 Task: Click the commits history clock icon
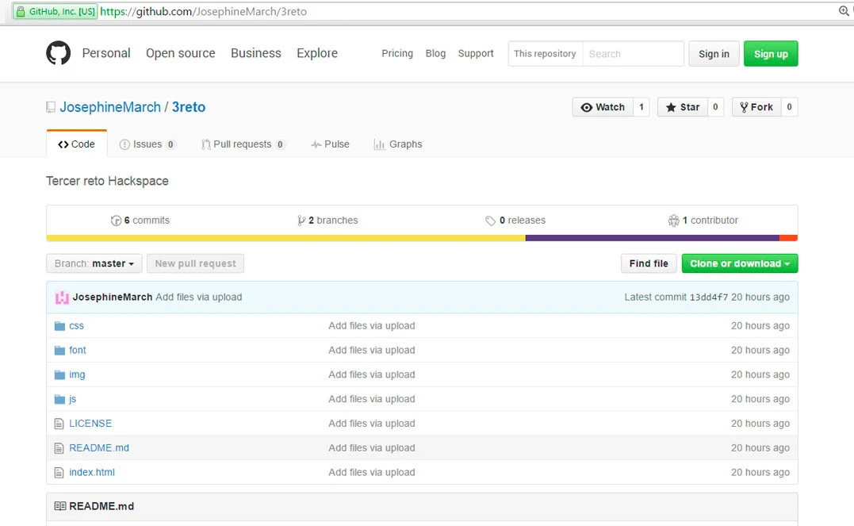pyautogui.click(x=116, y=221)
